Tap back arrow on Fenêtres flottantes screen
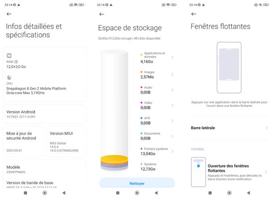 pos(194,14)
